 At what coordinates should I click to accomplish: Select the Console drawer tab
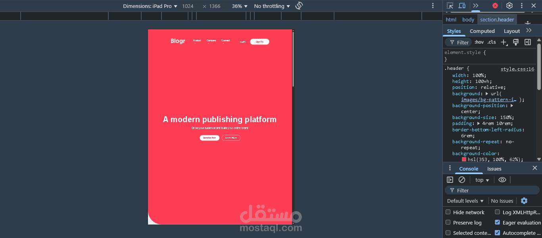(469, 169)
